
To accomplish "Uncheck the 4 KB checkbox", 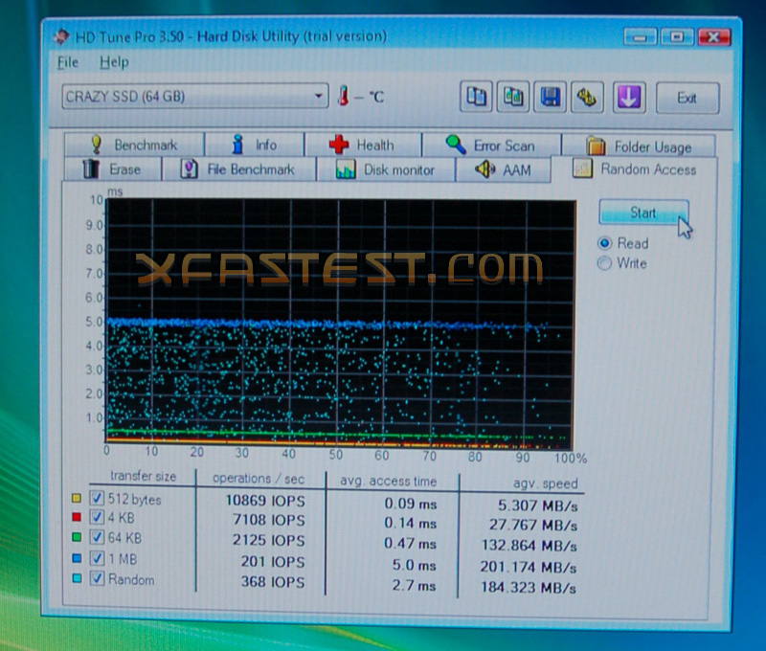I will pos(97,517).
